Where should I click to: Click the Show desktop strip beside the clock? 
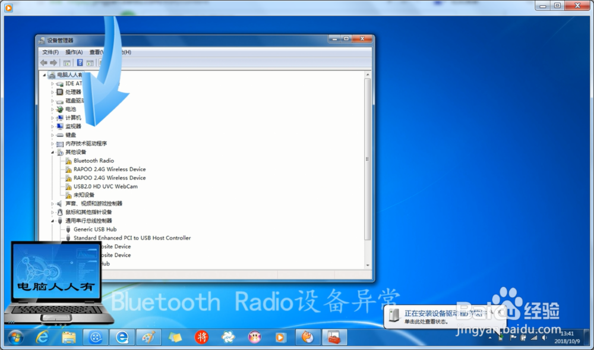[586, 337]
